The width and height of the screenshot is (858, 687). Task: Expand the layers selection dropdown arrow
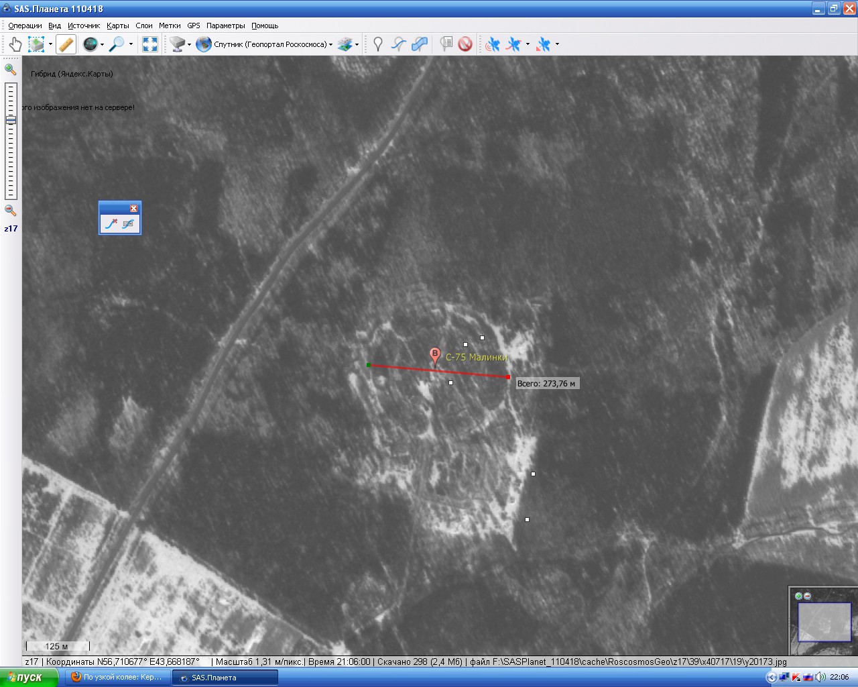[x=357, y=45]
